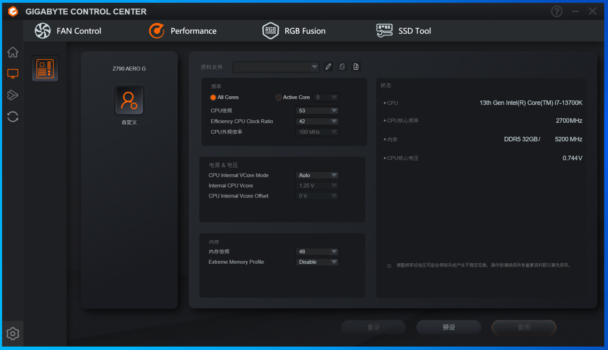
Task: Open the paper-plane arrow icon in the sidebar
Action: point(13,95)
